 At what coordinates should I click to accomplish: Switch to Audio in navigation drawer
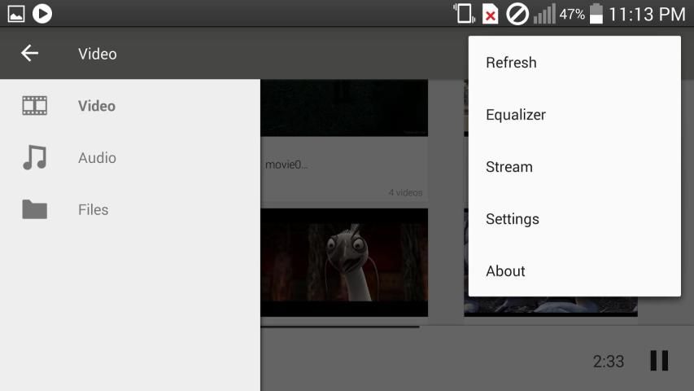pyautogui.click(x=97, y=158)
